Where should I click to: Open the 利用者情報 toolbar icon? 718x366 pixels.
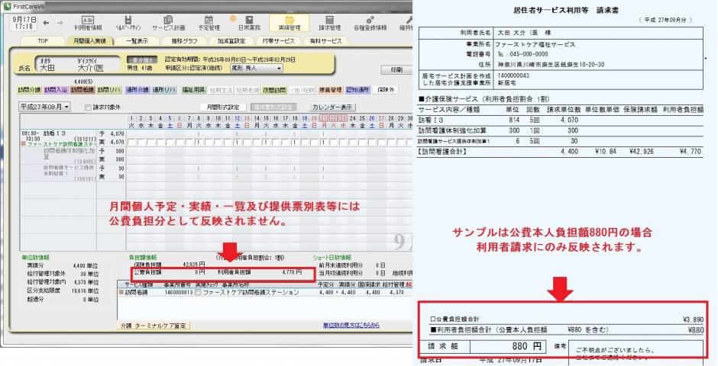[89, 22]
